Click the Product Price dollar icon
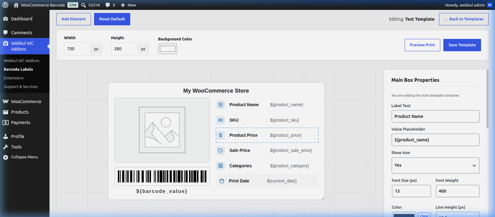 tap(221, 135)
